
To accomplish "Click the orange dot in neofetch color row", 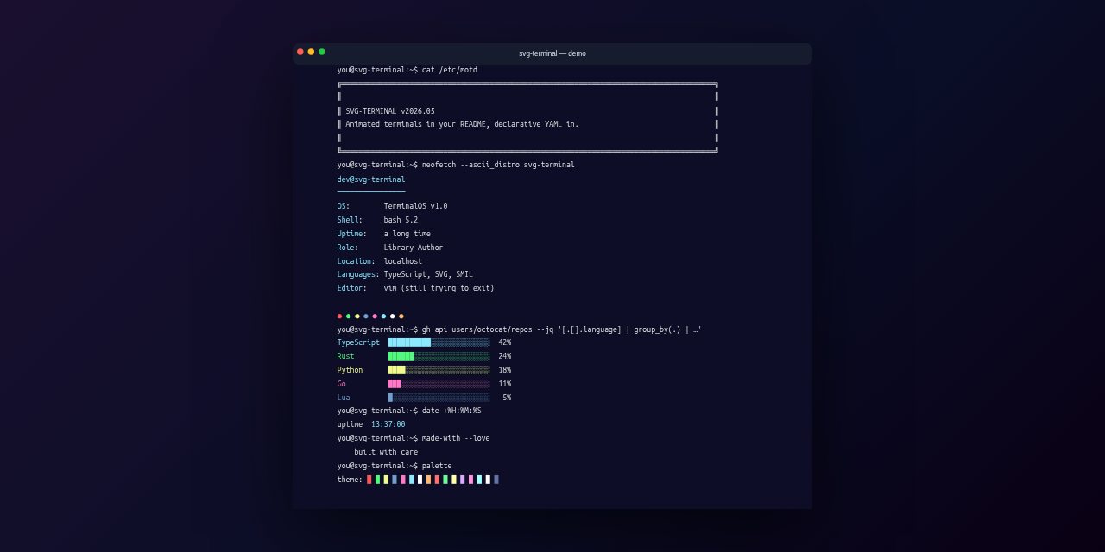I will (401, 317).
